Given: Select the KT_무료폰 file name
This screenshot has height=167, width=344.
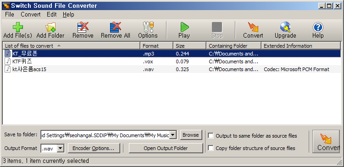Looking at the screenshot, I should [x=25, y=54].
